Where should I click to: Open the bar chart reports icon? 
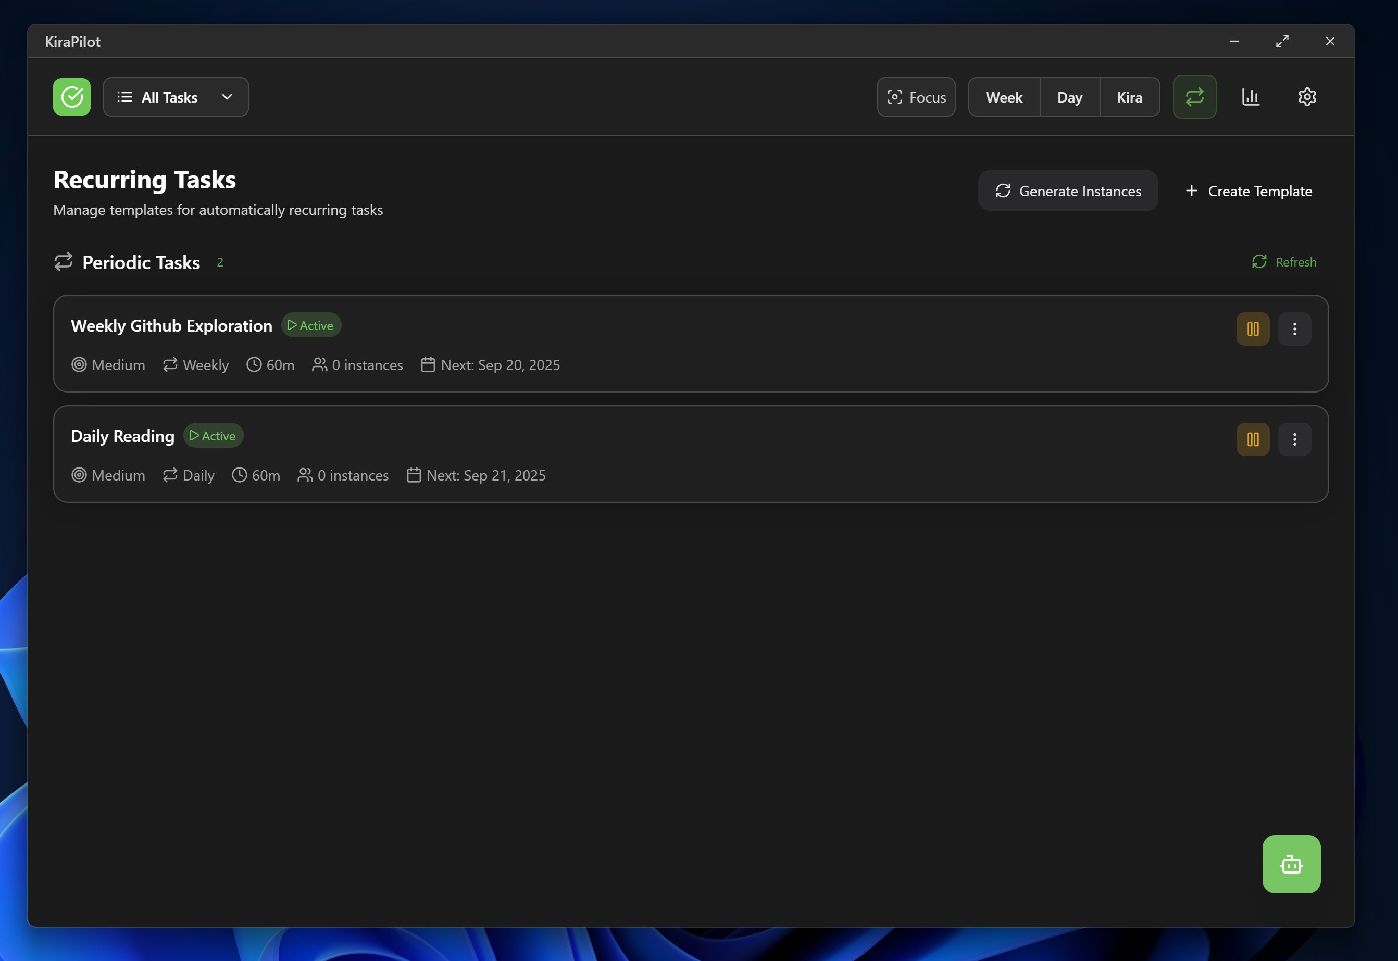(x=1251, y=97)
